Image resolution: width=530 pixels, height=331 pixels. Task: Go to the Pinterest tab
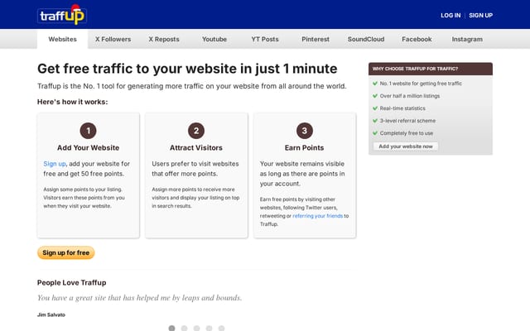316,39
